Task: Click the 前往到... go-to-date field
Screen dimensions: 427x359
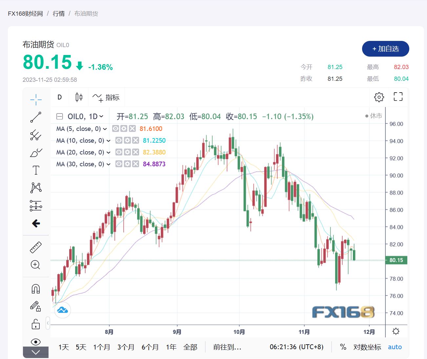Action: 227,347
